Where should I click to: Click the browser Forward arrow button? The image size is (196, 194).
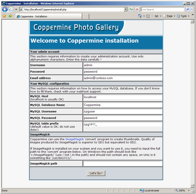[x=11, y=9]
